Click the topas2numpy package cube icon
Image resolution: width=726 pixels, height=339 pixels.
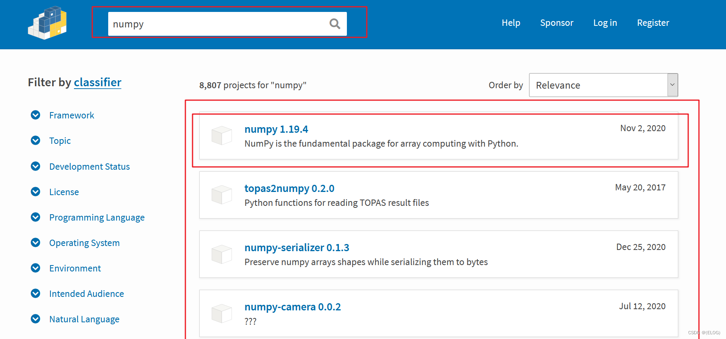(222, 195)
